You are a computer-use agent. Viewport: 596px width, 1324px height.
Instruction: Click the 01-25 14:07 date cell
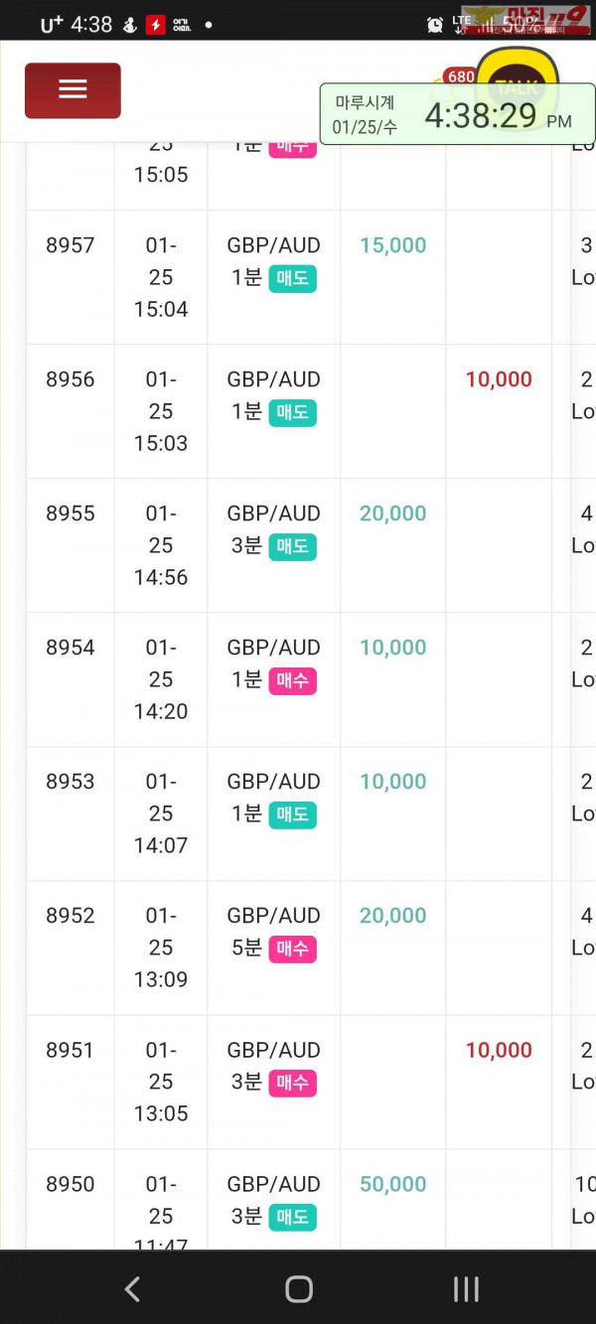tap(161, 813)
